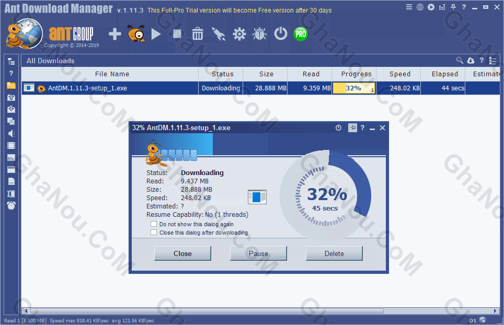Click the horizontal scrollbar thumb
504x325 pixels.
(x=207, y=311)
